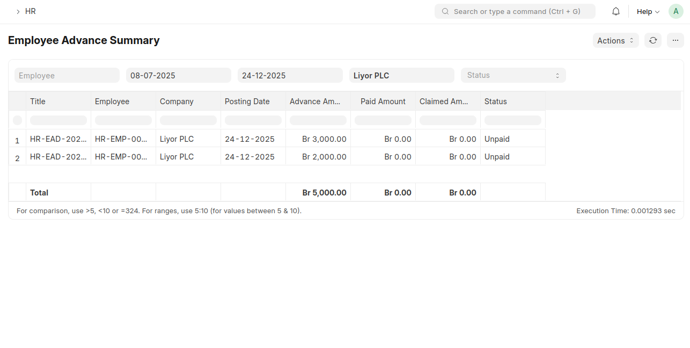The width and height of the screenshot is (690, 348).
Task: Open the Status filter dropdown
Action: tap(513, 75)
